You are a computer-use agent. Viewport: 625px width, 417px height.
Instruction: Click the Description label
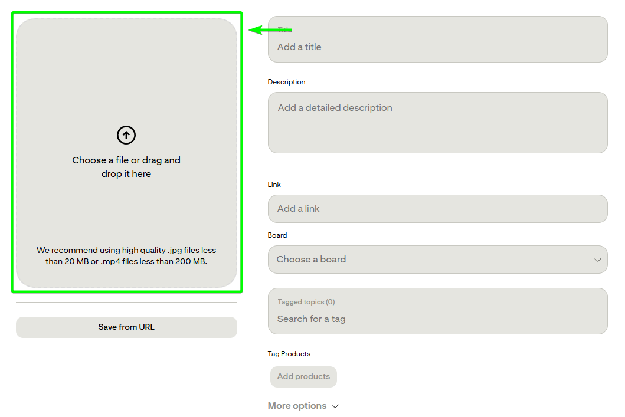(286, 82)
